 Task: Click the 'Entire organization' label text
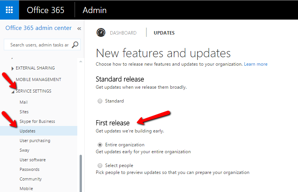[x=125, y=145]
